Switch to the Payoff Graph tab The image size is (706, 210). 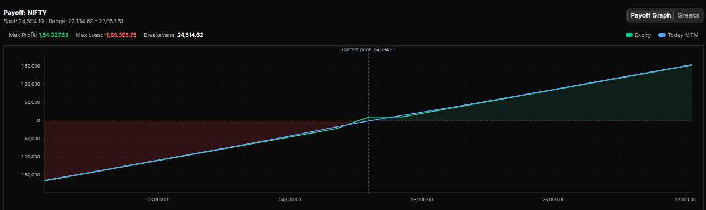pyautogui.click(x=650, y=15)
